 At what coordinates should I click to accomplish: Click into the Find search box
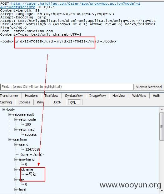coord(67,87)
